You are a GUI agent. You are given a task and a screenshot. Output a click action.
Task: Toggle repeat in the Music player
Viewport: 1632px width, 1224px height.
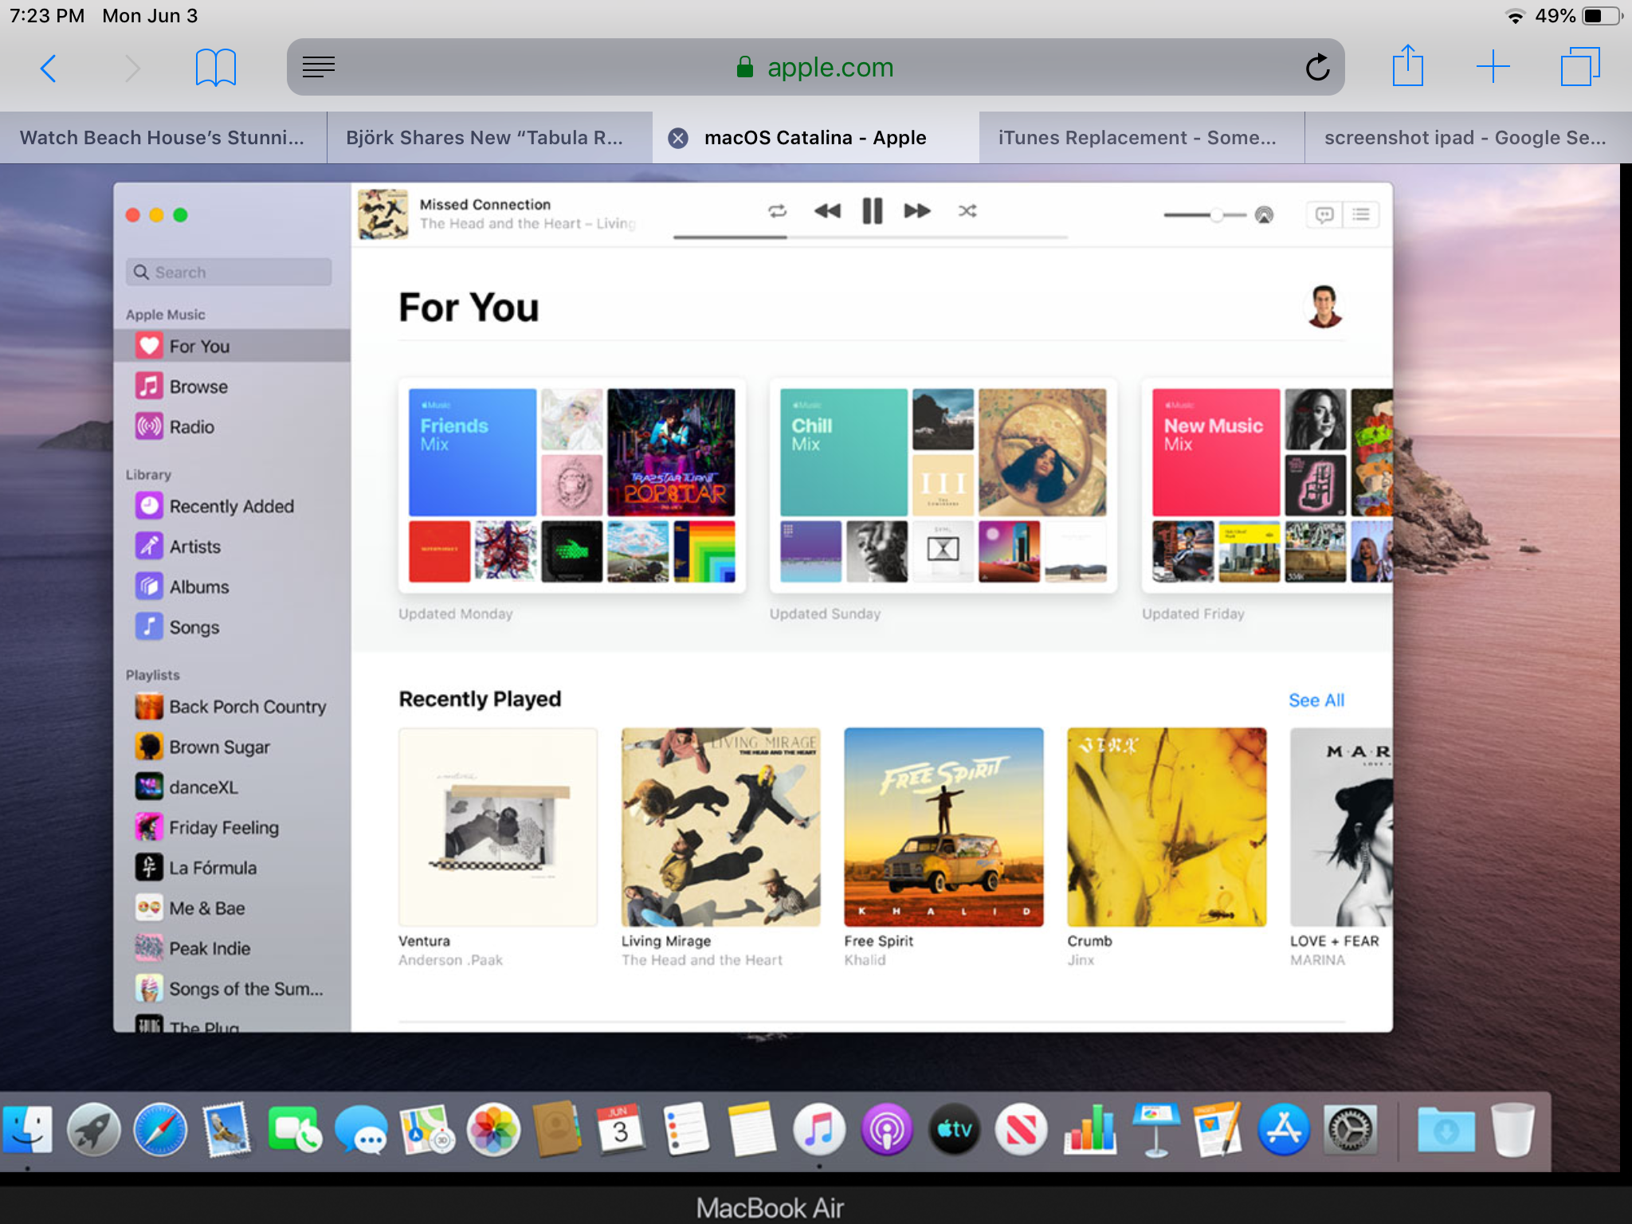[x=777, y=211]
